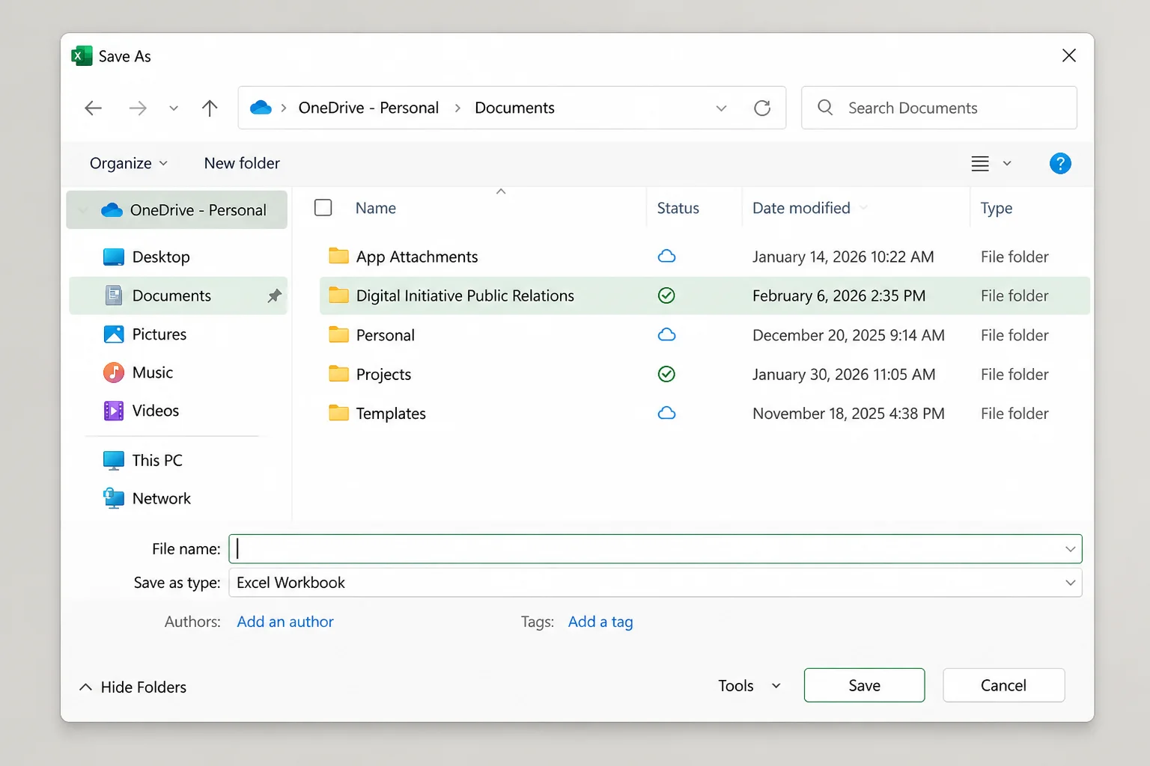Click the Excel icon in title bar
This screenshot has height=766, width=1150.
pyautogui.click(x=82, y=56)
